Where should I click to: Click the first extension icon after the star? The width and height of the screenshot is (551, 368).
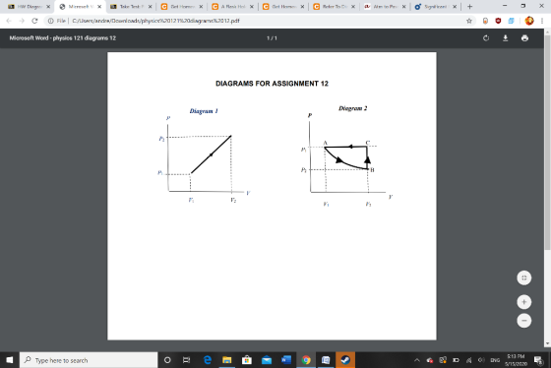pos(485,21)
